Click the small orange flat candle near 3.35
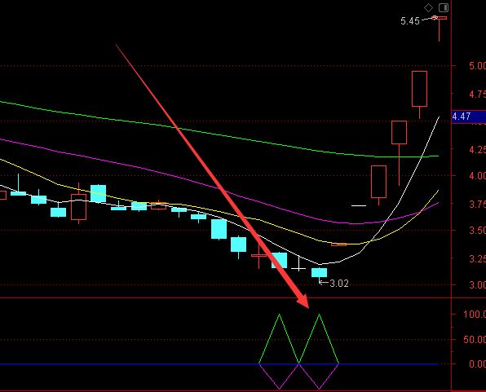The width and height of the screenshot is (486, 392). coord(338,244)
